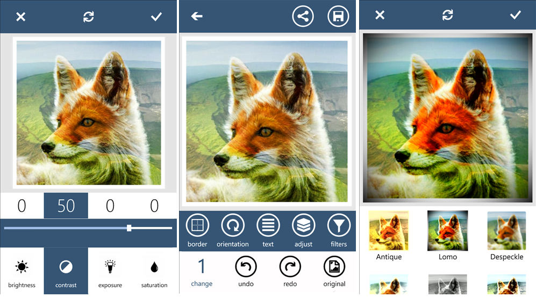Select the brightness adjustment tab
The width and height of the screenshot is (536, 297).
[22, 271]
